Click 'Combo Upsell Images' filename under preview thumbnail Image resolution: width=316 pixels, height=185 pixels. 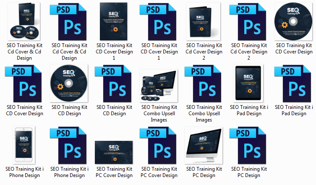(159, 114)
